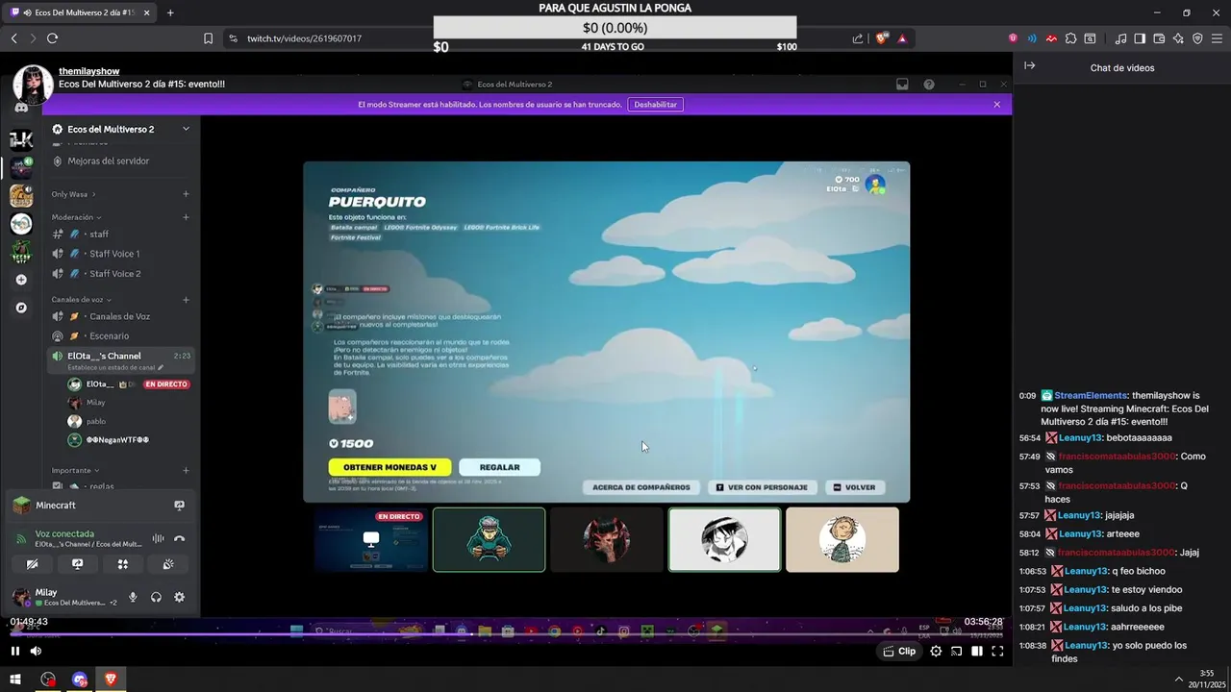Add a channel to Only Wasa
1231x692 pixels.
point(186,194)
